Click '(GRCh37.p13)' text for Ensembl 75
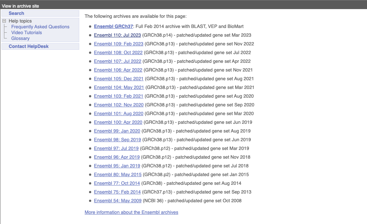 point(157,192)
